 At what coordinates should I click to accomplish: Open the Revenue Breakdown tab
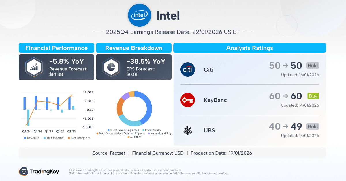tap(134, 48)
